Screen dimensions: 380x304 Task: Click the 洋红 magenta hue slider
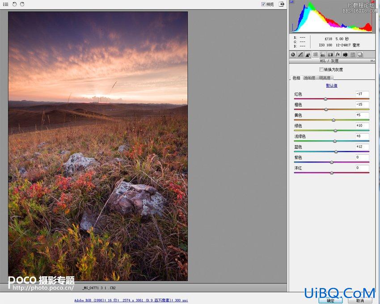coord(332,173)
